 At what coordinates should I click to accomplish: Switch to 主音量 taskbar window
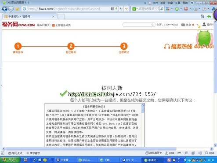click(x=65, y=160)
